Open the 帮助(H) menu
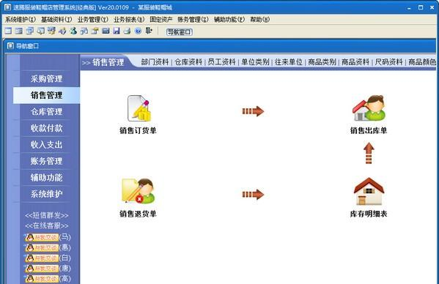The width and height of the screenshot is (439, 284). (260, 20)
